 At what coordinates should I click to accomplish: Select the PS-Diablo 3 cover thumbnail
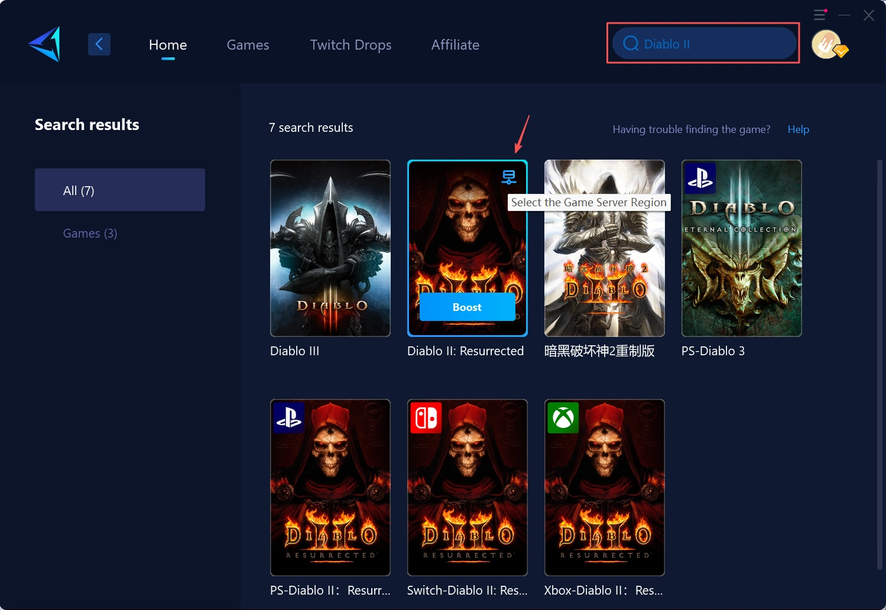pyautogui.click(x=742, y=248)
